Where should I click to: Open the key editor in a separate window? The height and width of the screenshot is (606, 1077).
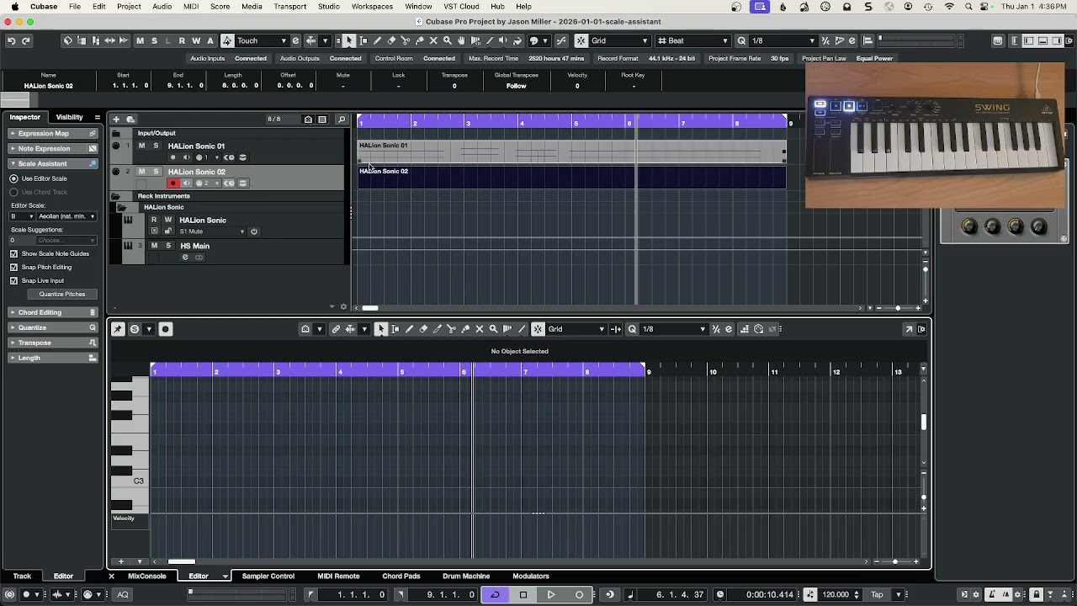pyautogui.click(x=909, y=329)
